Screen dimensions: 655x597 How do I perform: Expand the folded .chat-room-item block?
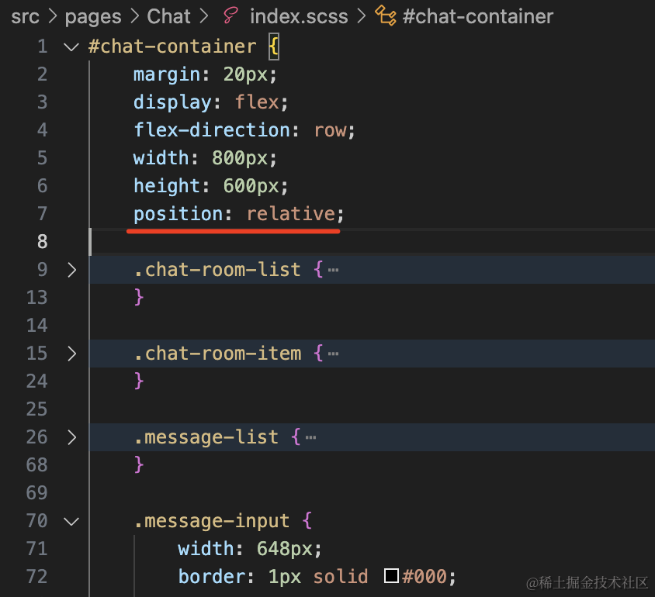pyautogui.click(x=71, y=354)
